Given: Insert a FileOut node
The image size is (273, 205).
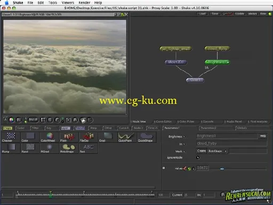Looking at the screenshot, I should (x=88, y=137).
